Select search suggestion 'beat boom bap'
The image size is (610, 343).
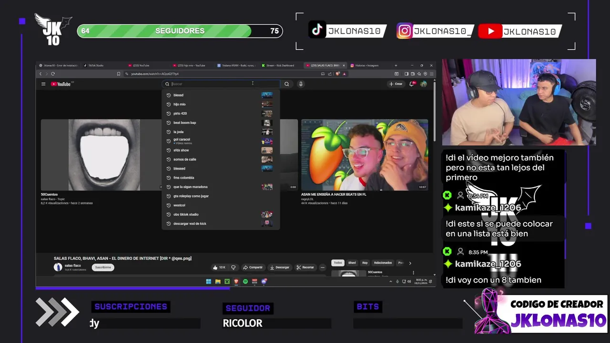[x=220, y=122]
